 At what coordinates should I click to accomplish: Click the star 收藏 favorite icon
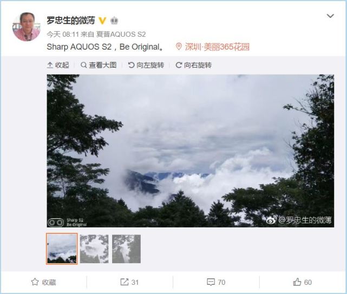point(35,282)
